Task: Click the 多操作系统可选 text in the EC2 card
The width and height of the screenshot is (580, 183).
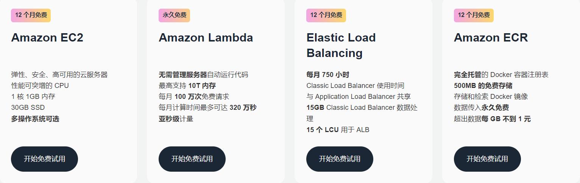Action: click(x=35, y=119)
